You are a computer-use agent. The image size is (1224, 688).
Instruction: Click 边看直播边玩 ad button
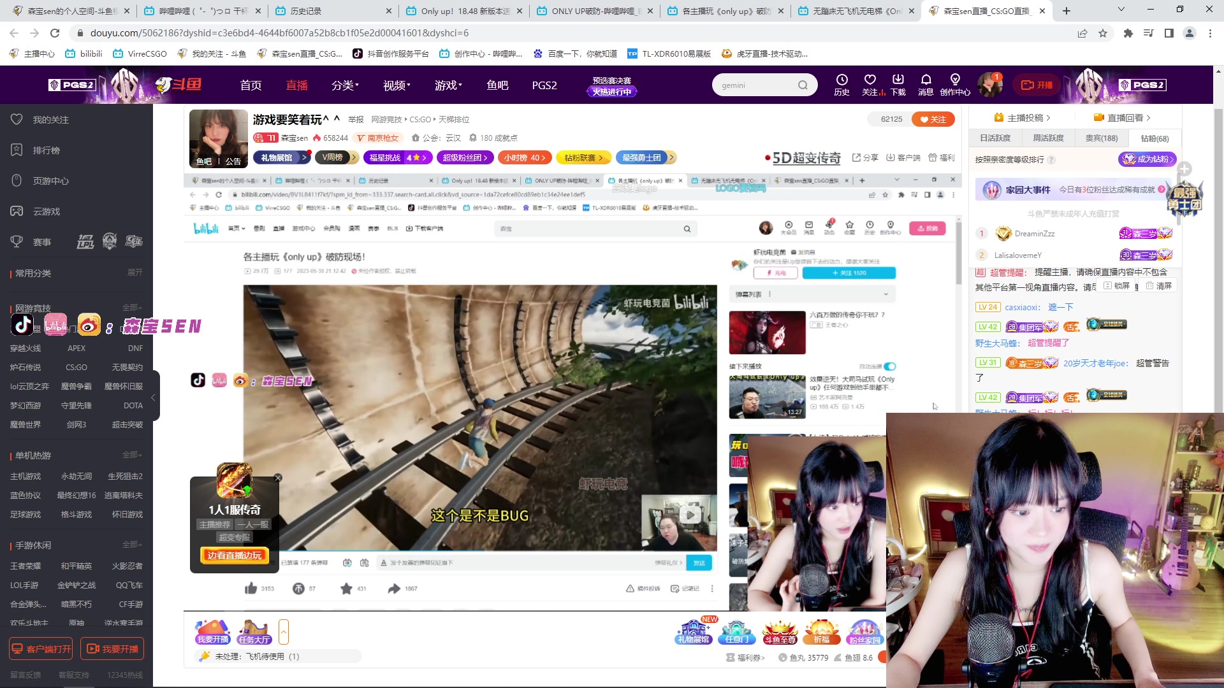(234, 555)
